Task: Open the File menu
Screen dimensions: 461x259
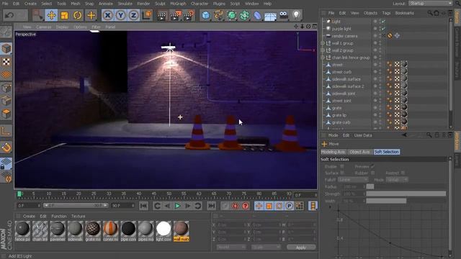Action: point(5,4)
